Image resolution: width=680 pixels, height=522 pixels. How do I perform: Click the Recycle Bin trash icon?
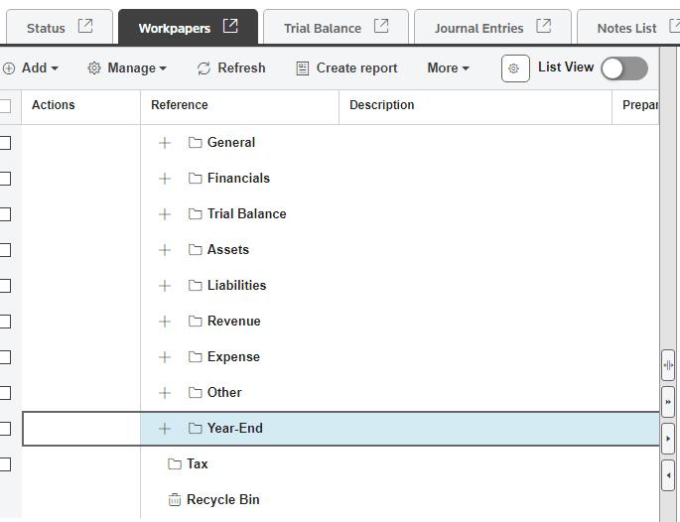tap(175, 500)
